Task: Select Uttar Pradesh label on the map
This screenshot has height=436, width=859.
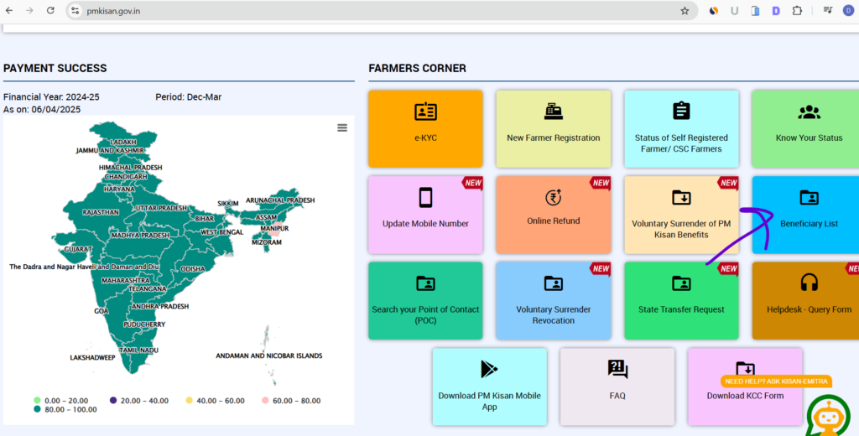Action: point(161,208)
